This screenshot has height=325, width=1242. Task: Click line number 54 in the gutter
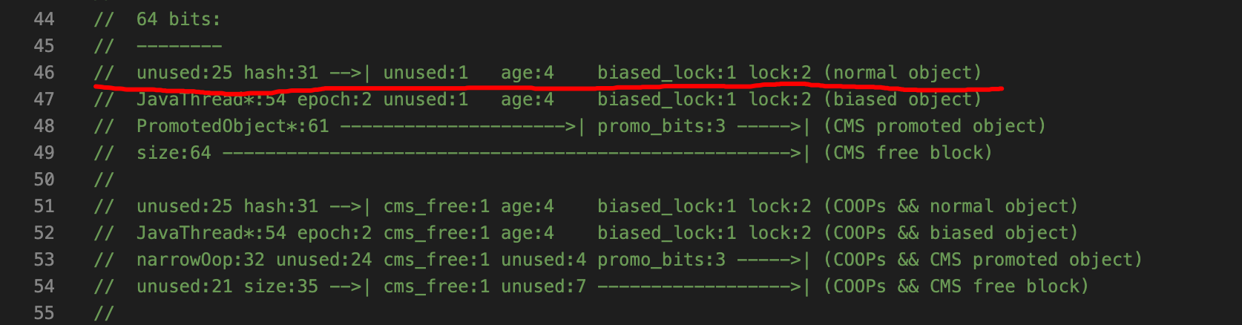44,286
